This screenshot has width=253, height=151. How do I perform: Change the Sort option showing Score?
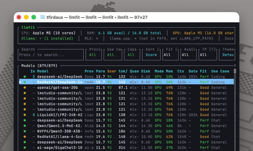point(151,55)
